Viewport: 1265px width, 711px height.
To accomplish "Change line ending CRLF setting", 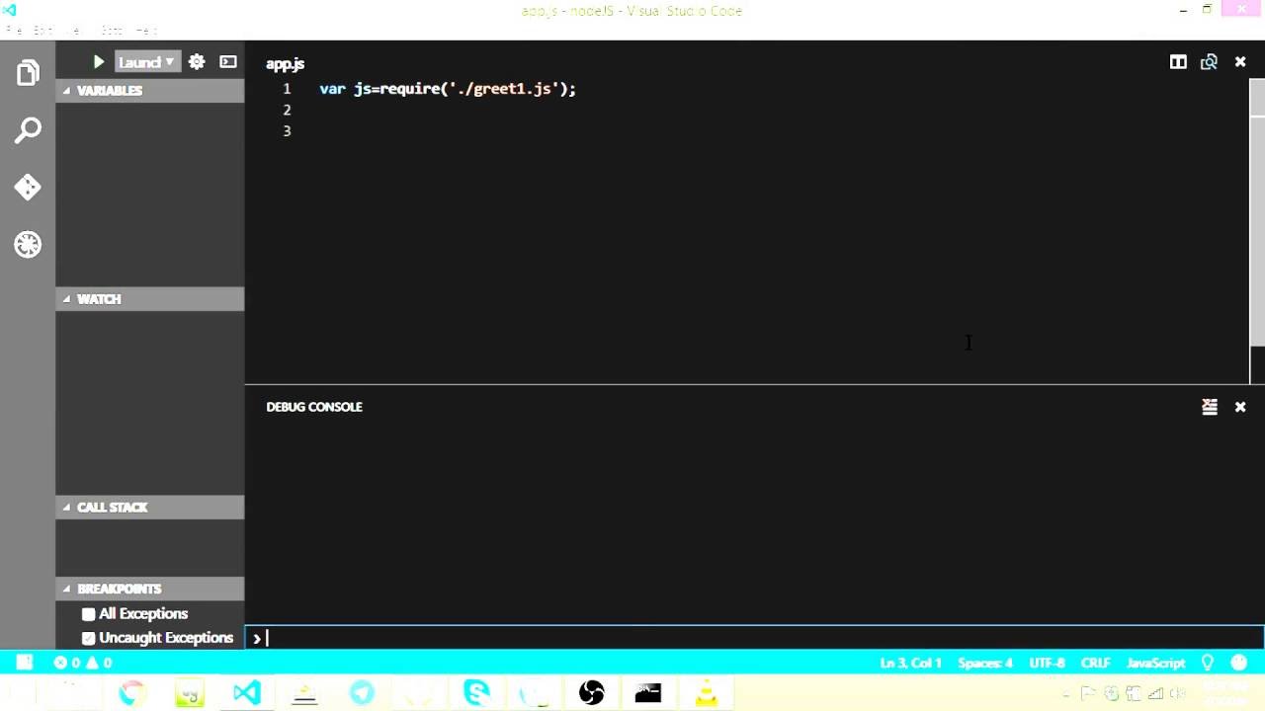I will click(x=1096, y=663).
